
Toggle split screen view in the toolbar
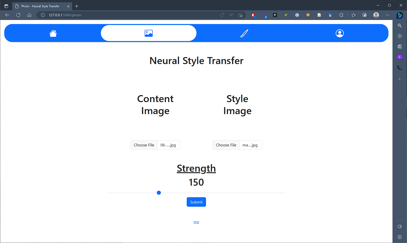[x=399, y=226]
